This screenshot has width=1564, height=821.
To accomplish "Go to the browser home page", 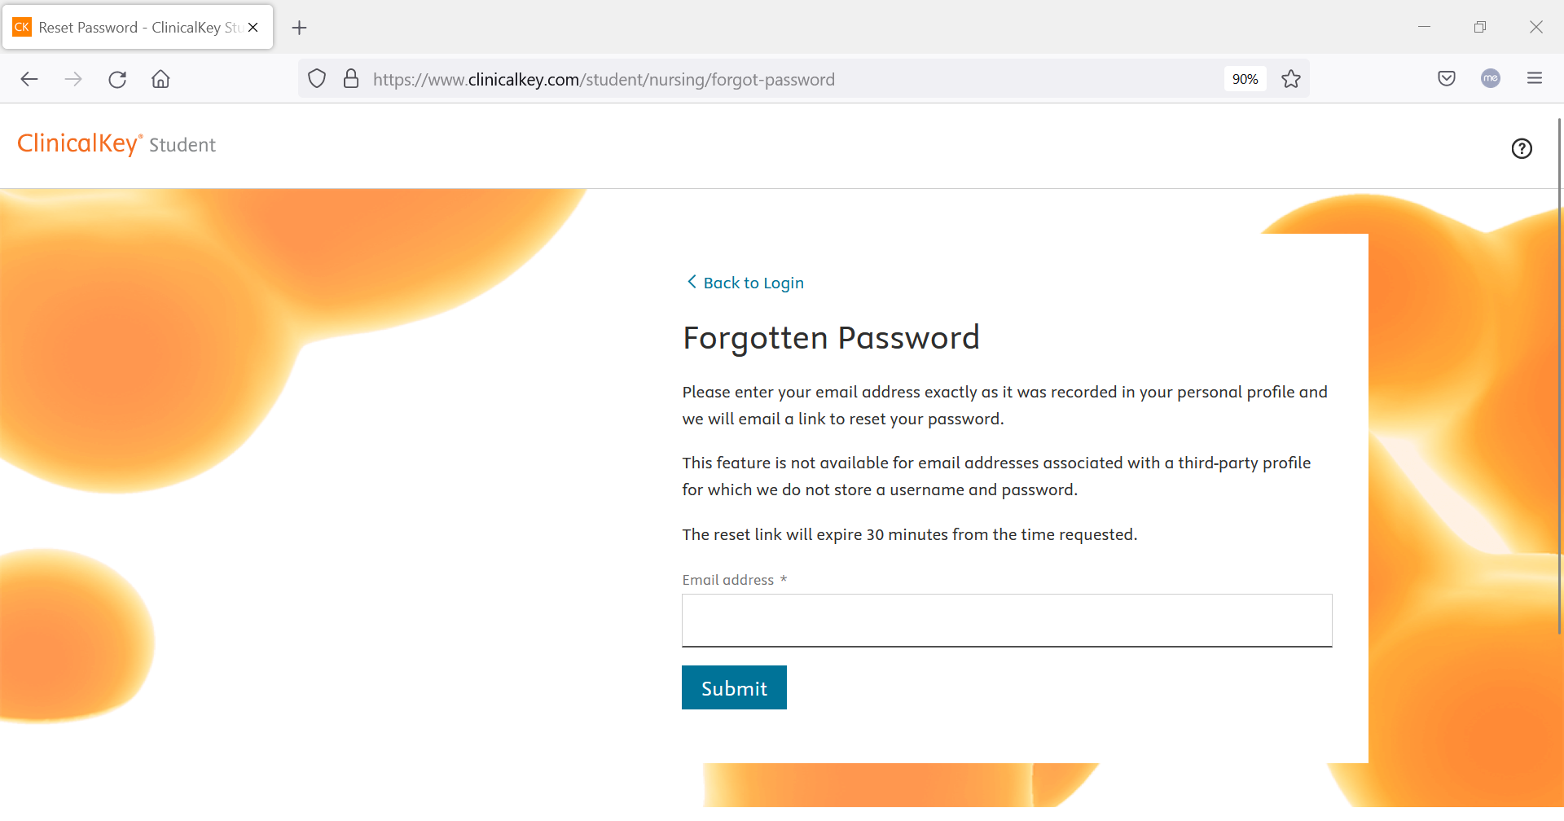I will point(160,79).
